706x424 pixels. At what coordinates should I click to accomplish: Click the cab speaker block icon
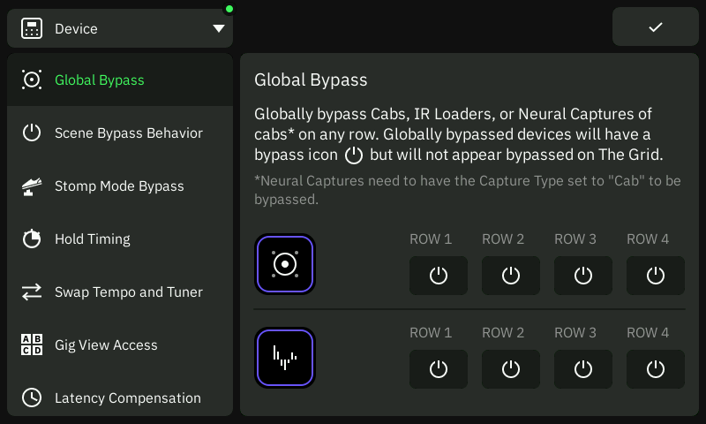[285, 264]
